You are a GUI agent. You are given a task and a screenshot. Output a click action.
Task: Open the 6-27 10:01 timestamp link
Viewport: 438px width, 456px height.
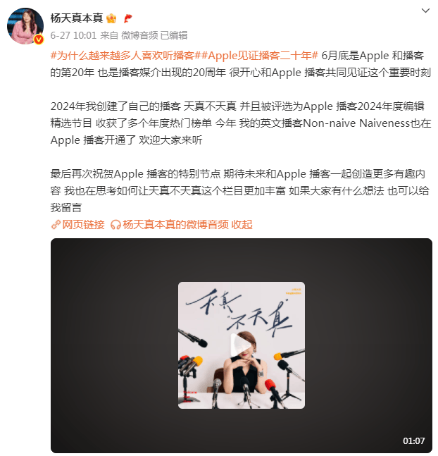[x=73, y=35]
